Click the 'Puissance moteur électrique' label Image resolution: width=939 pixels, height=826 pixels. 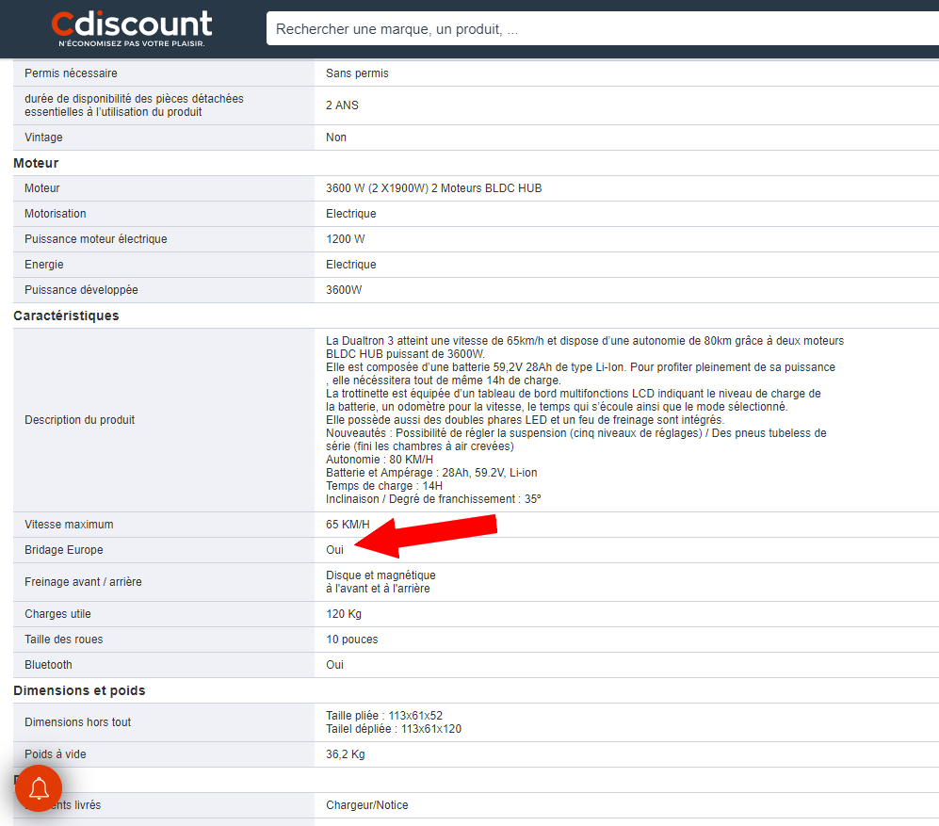point(96,239)
